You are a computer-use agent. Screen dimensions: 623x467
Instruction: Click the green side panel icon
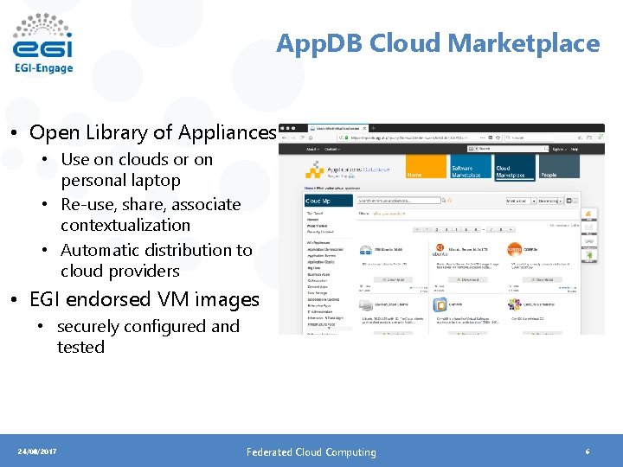point(589,255)
